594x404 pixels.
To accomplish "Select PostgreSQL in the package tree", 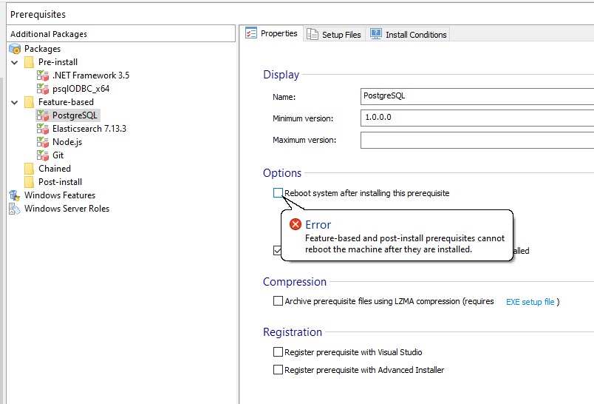I will [75, 115].
